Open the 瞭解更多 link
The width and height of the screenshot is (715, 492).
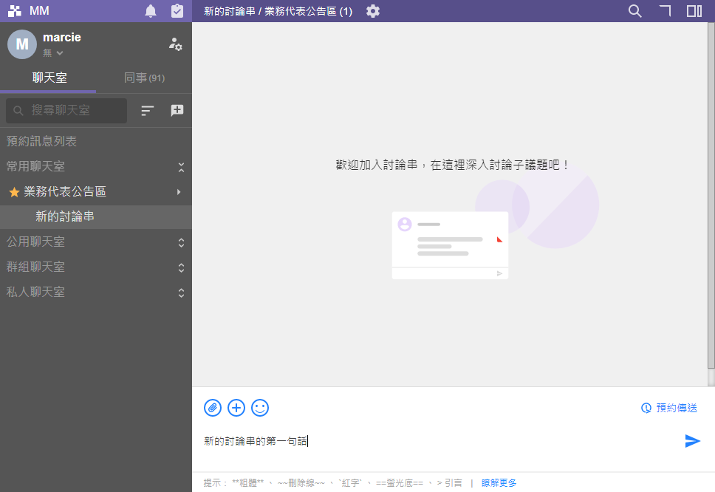(499, 483)
